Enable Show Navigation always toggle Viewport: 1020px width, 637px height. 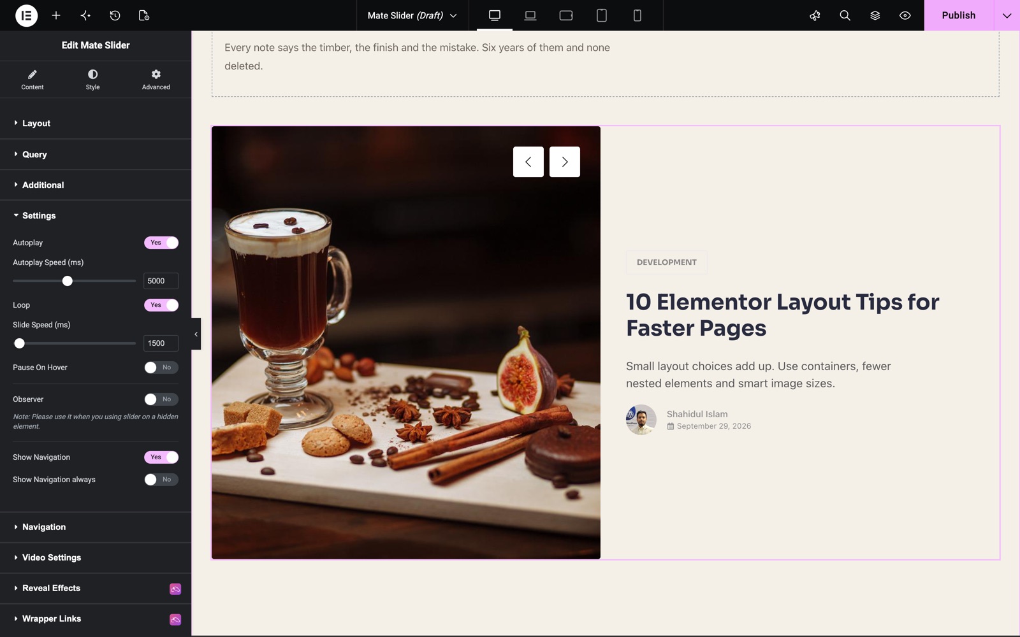[161, 480]
